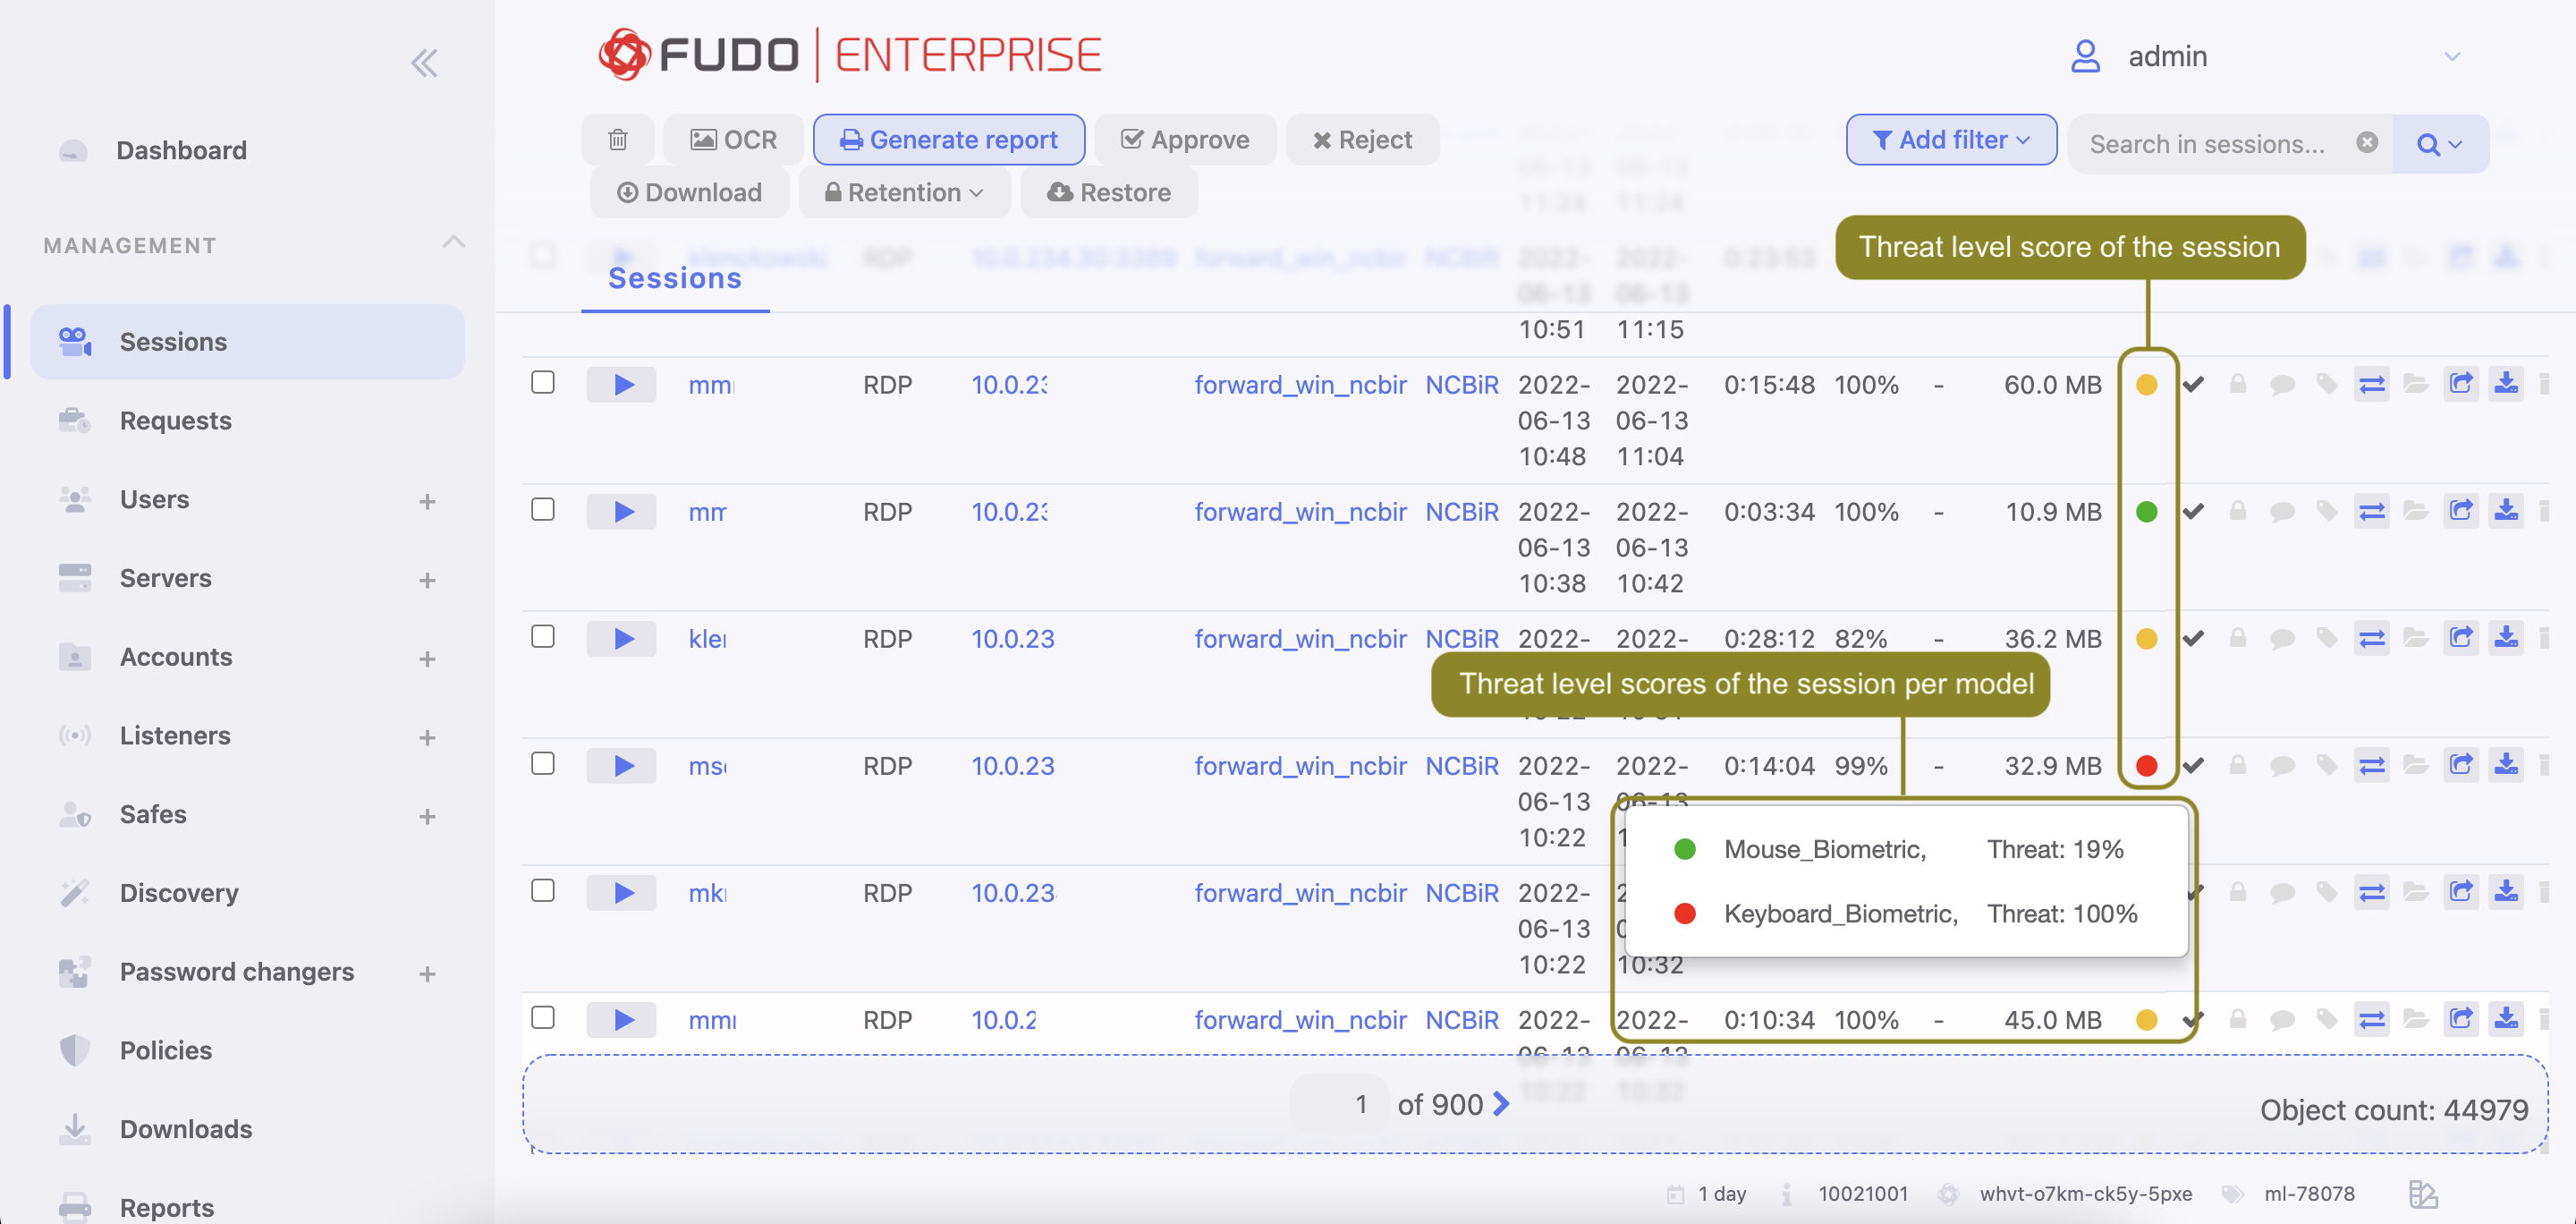This screenshot has height=1224, width=2576.
Task: Play the first mm RDP session recording
Action: (622, 385)
